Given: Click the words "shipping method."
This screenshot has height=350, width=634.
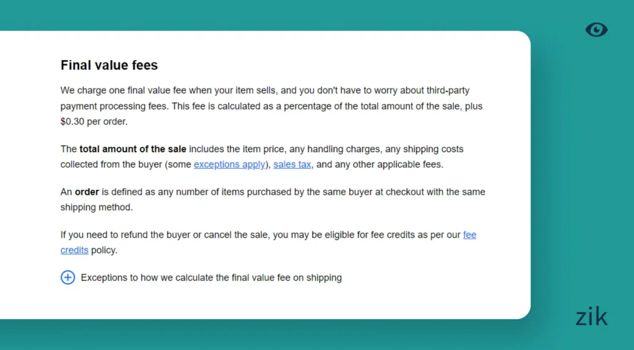Looking at the screenshot, I should pos(97,207).
